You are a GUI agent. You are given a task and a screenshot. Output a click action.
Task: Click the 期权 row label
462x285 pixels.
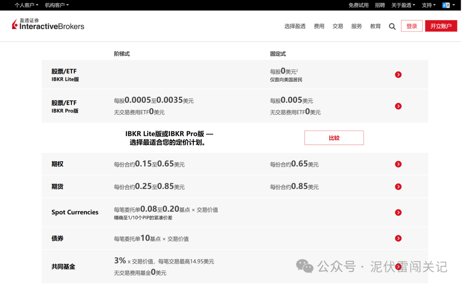(x=57, y=164)
